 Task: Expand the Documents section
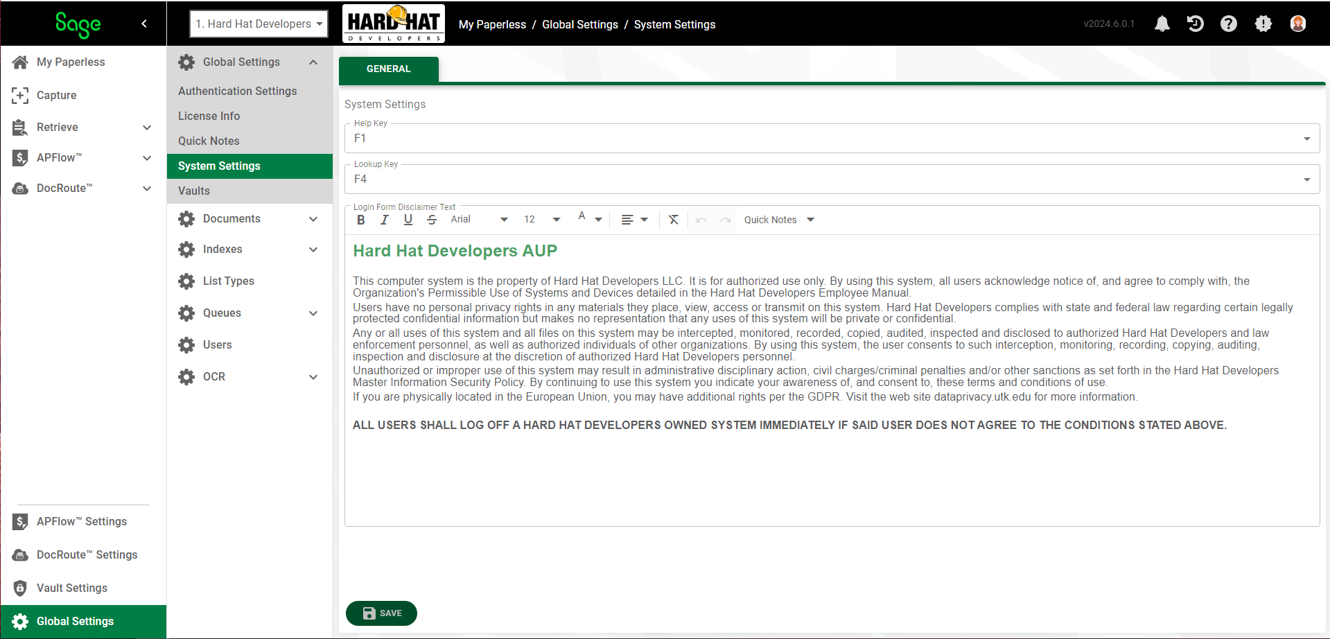[x=250, y=219]
